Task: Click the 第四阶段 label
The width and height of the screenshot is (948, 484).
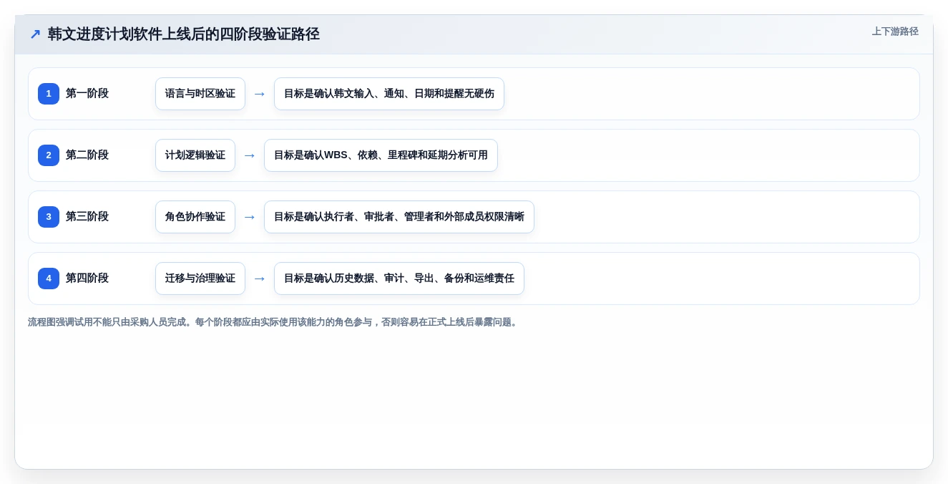Action: coord(87,279)
